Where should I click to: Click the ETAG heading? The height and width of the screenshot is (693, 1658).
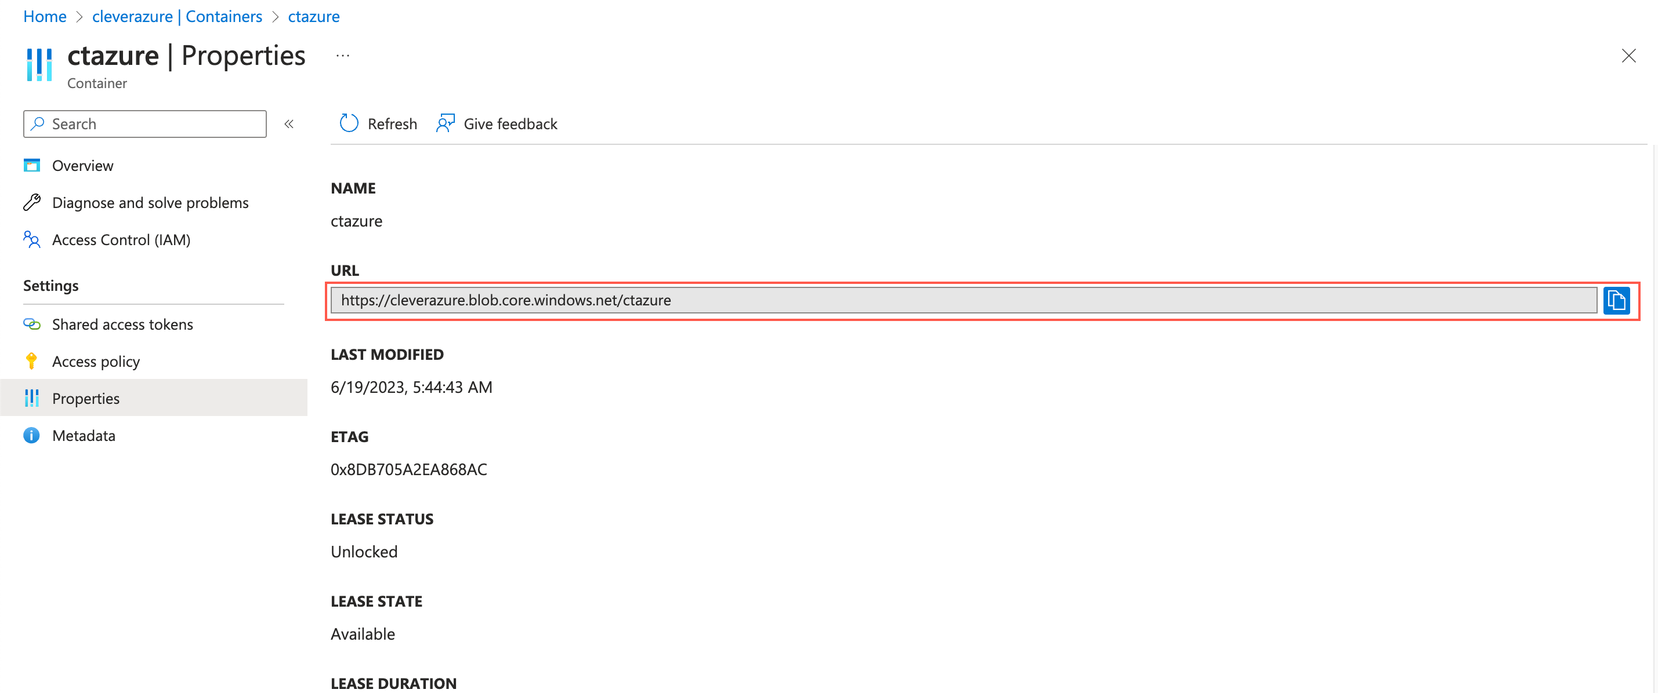click(x=349, y=436)
